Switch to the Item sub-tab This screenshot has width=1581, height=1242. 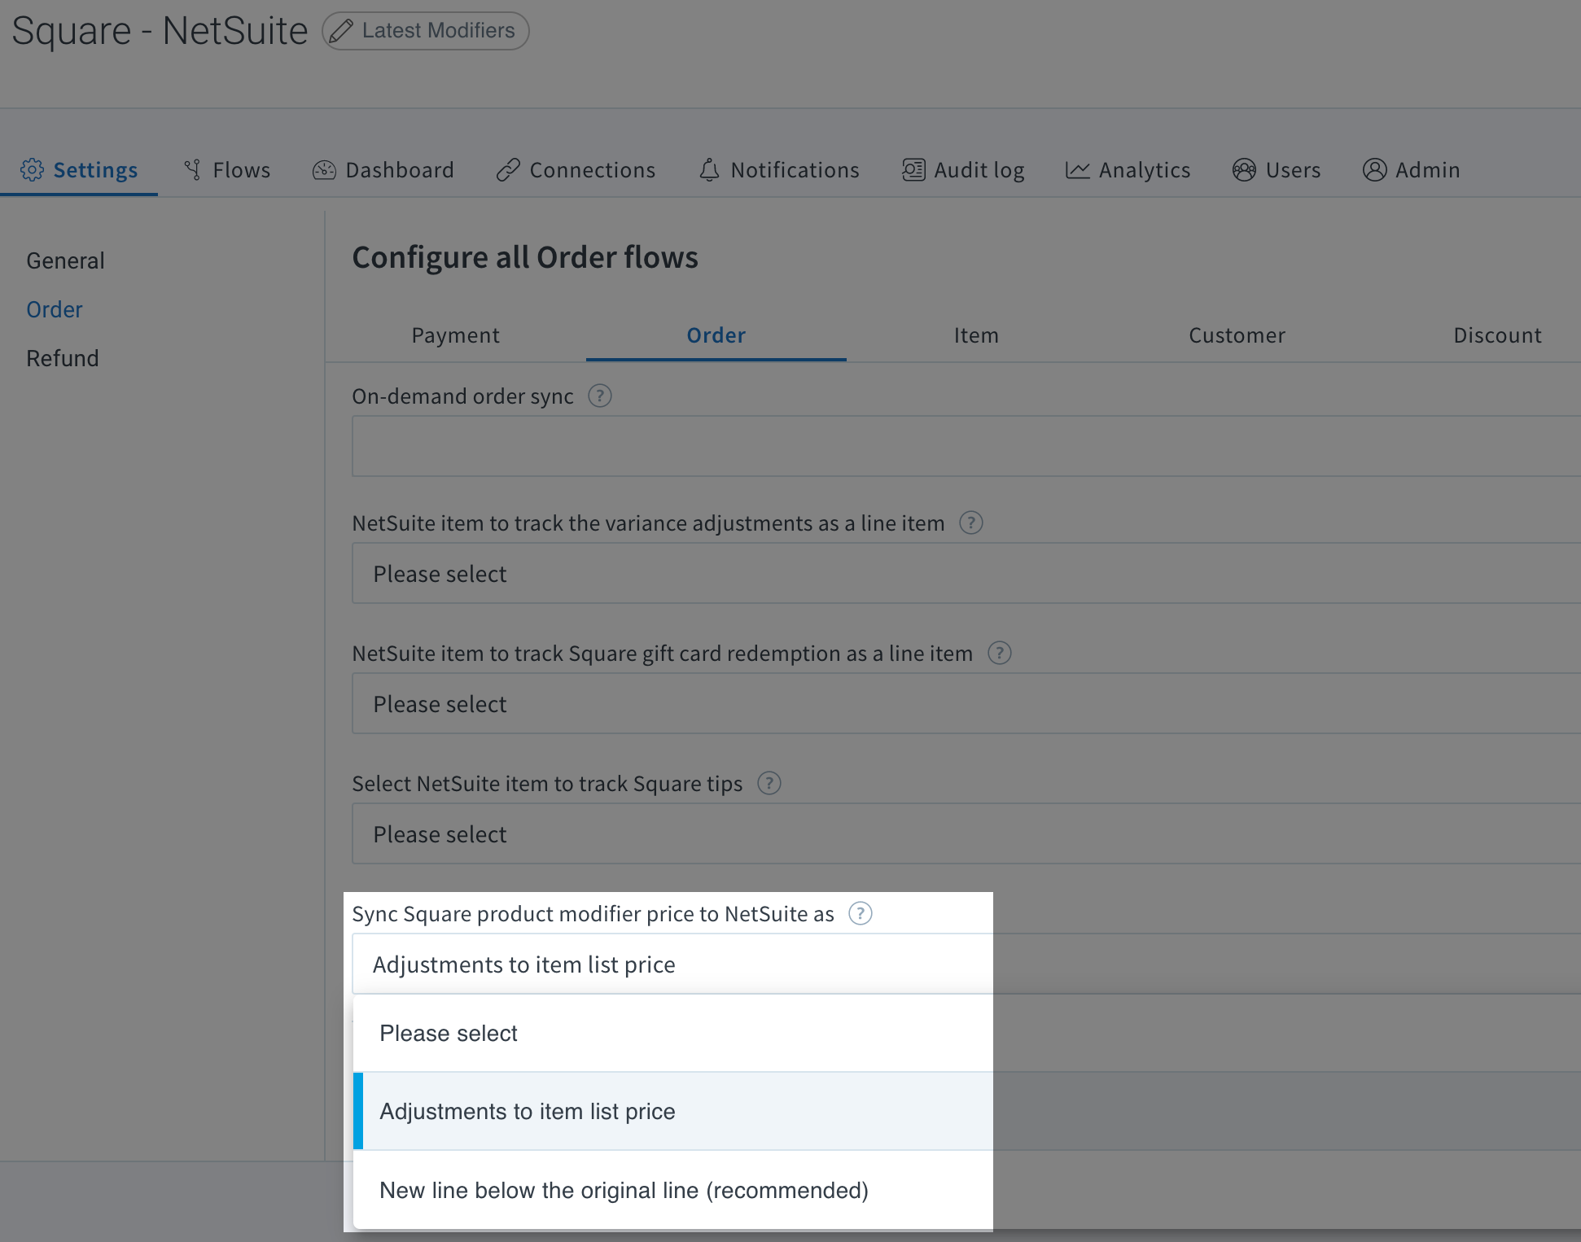coord(977,335)
